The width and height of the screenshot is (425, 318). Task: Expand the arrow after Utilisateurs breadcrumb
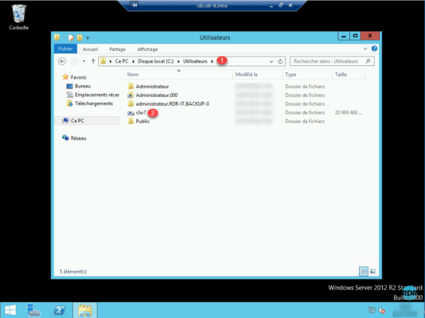point(212,61)
